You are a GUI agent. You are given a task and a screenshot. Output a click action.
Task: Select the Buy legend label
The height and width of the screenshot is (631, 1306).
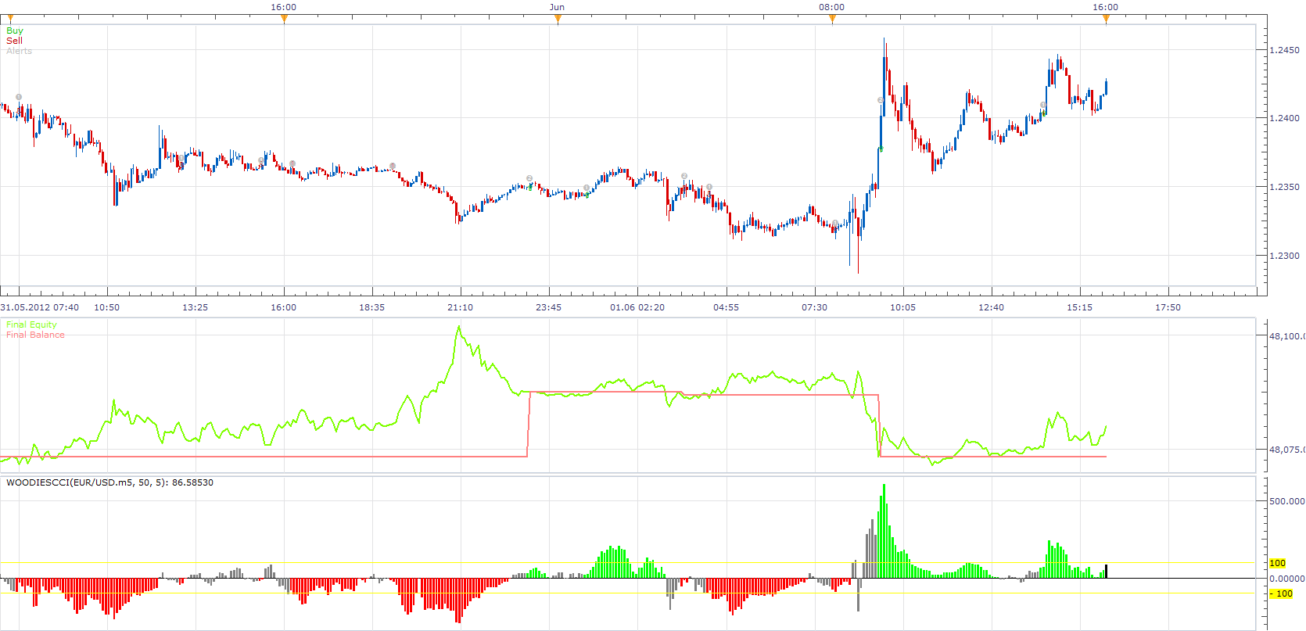15,30
